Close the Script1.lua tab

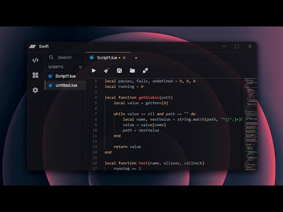(124, 58)
